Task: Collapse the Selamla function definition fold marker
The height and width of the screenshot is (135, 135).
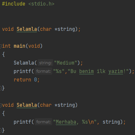Action: (x=1, y=105)
